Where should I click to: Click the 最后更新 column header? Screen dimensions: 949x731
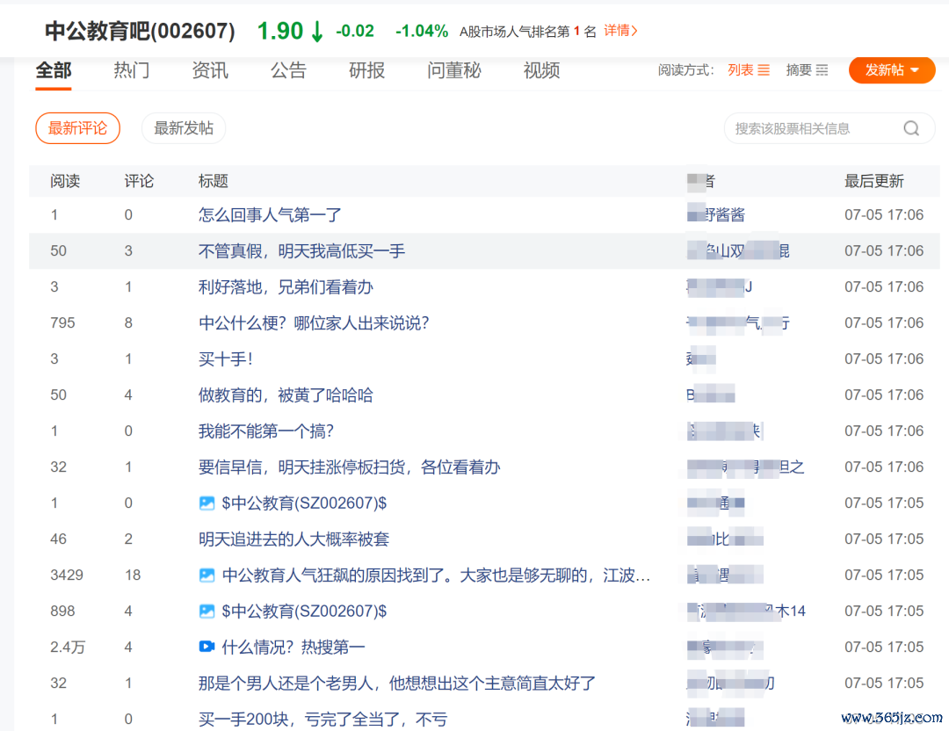(874, 181)
